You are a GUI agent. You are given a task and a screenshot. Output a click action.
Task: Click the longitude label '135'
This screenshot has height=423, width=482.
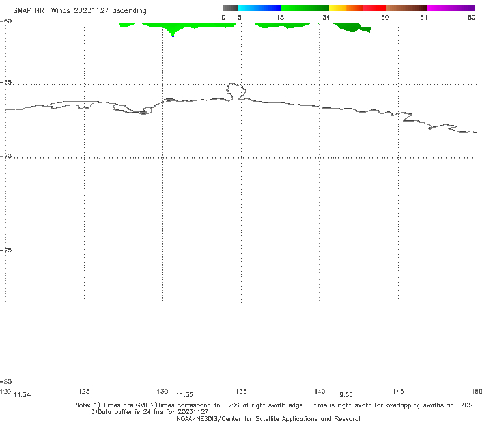click(x=241, y=391)
